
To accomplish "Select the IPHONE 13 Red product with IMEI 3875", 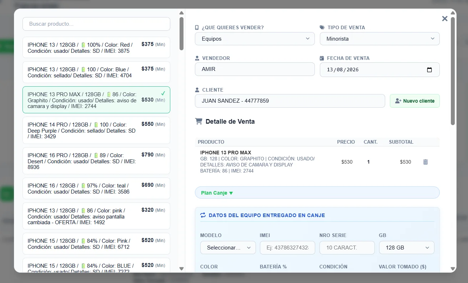I will (x=96, y=47).
